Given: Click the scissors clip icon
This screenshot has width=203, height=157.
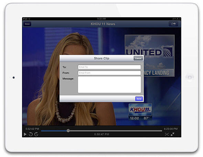Looking at the screenshot, I should pos(167,134).
